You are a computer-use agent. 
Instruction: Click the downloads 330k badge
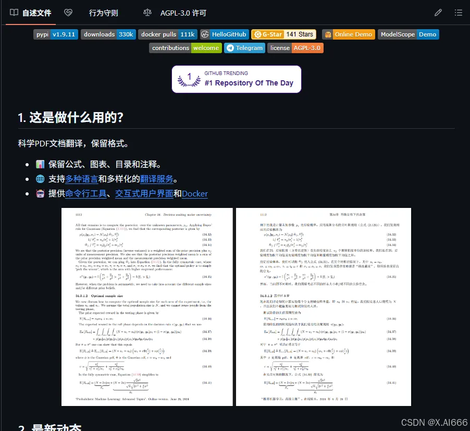click(x=108, y=34)
